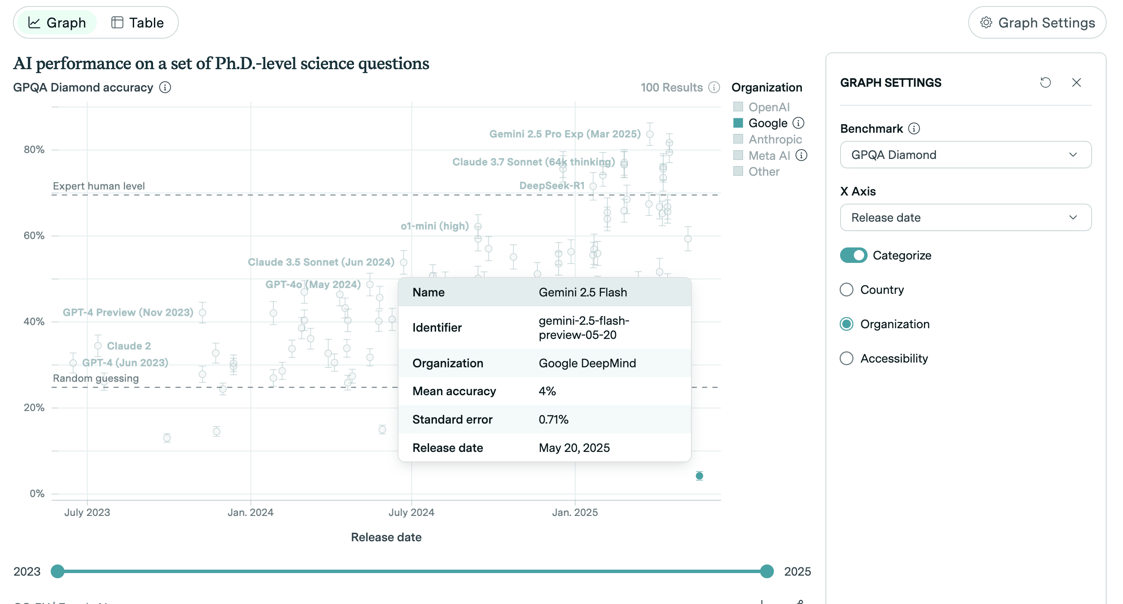Toggle Meta AI organization legend filter
Image resolution: width=1123 pixels, height=604 pixels.
[x=762, y=156]
